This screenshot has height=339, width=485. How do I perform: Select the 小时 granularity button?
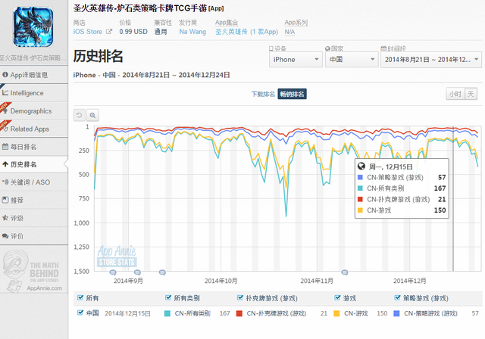[x=454, y=94]
